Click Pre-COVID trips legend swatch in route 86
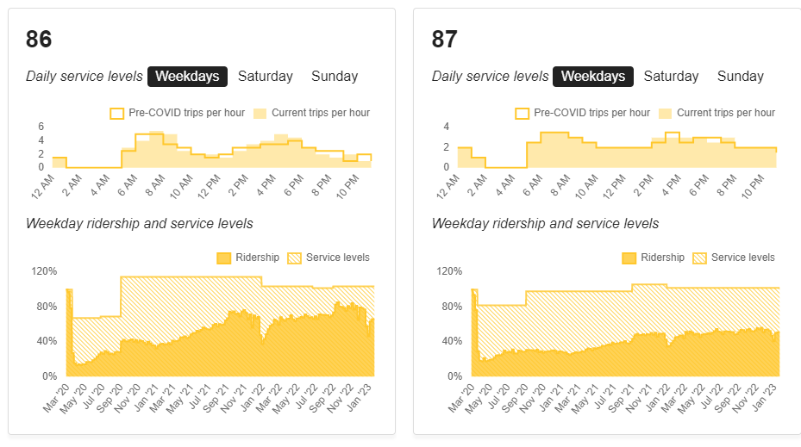801x447 pixels. coord(116,113)
